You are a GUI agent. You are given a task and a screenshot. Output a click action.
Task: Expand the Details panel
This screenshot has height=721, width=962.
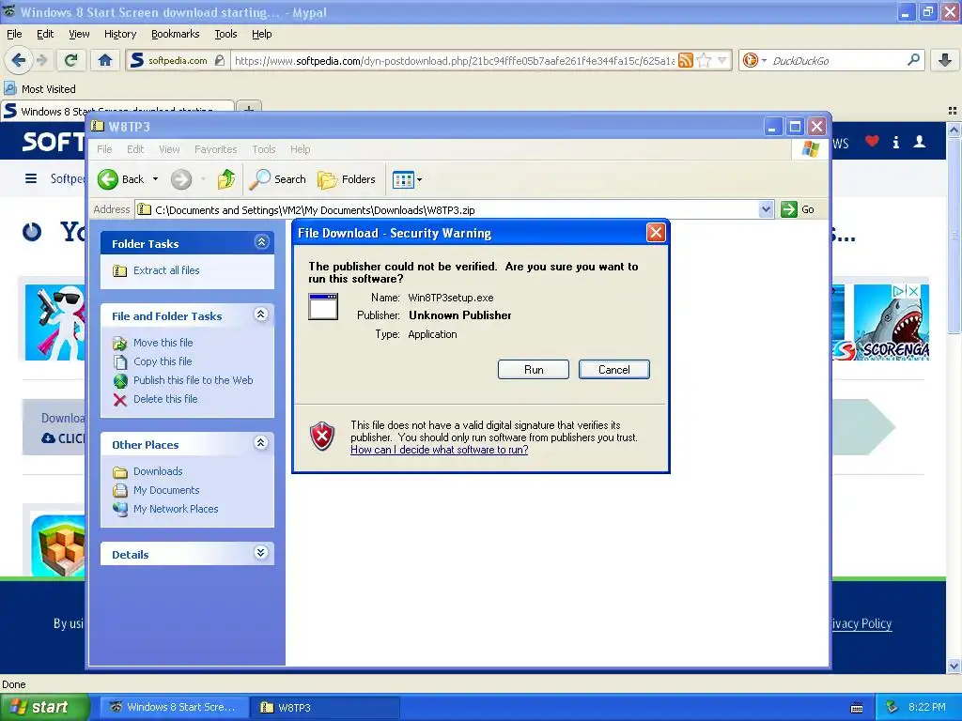[261, 552]
